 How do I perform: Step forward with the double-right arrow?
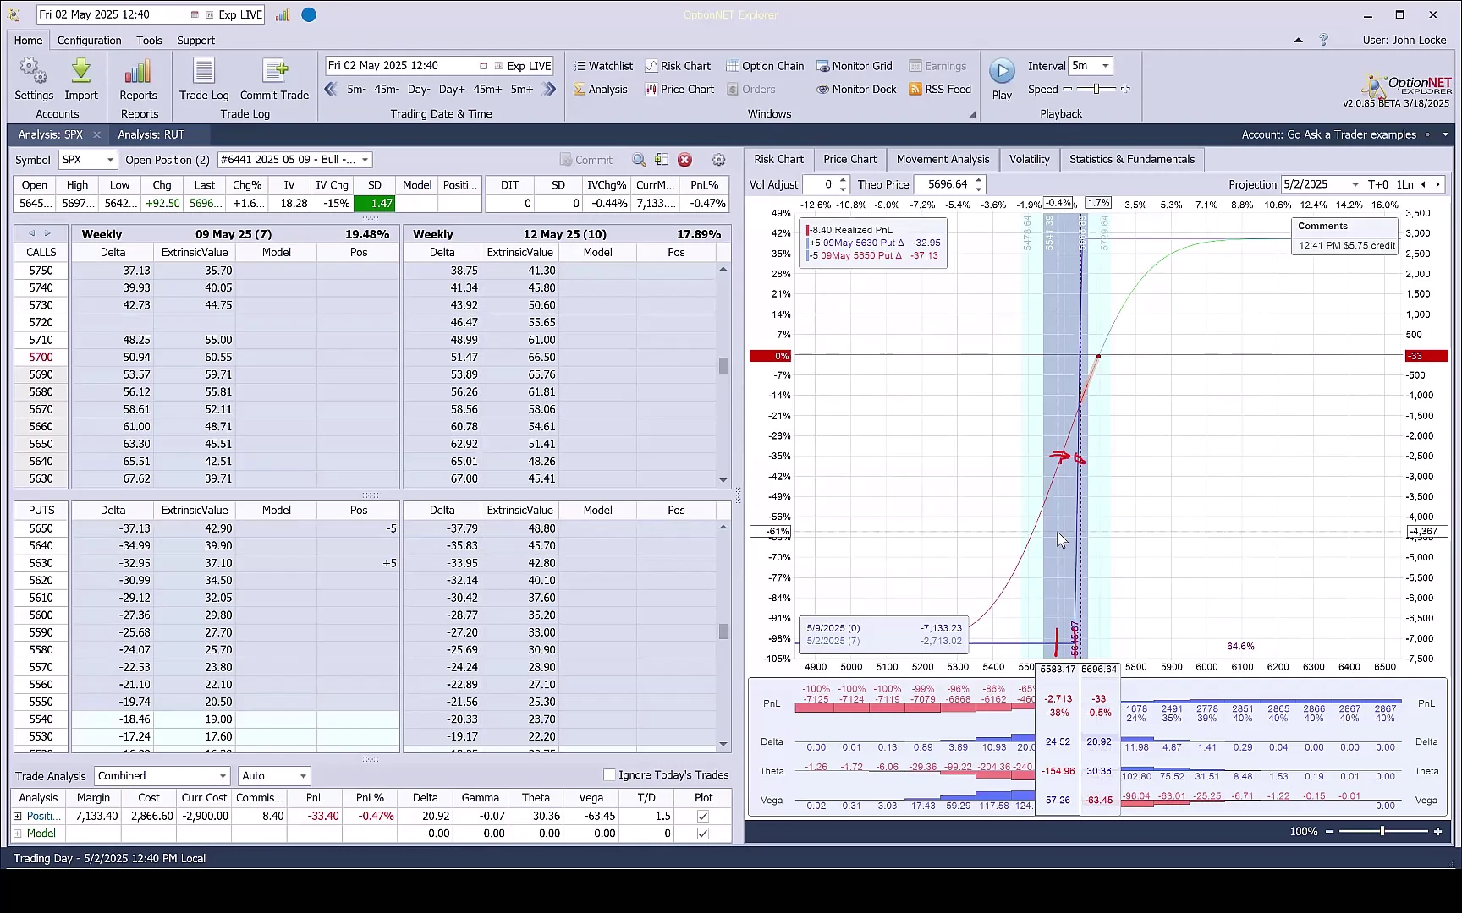(x=549, y=89)
